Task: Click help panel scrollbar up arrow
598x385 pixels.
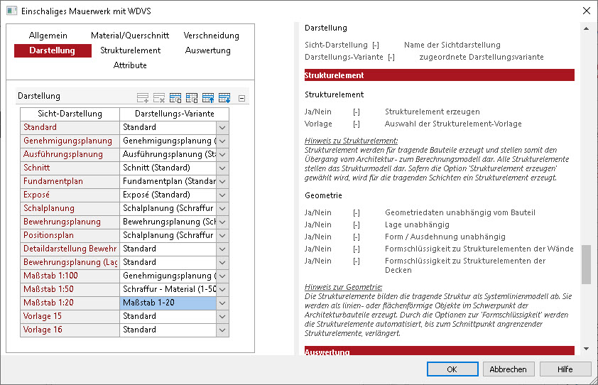Action: click(586, 29)
